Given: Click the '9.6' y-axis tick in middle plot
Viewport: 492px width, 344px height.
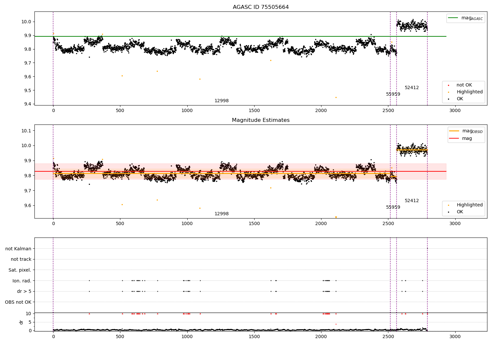Looking at the screenshot, I should 28,206.
